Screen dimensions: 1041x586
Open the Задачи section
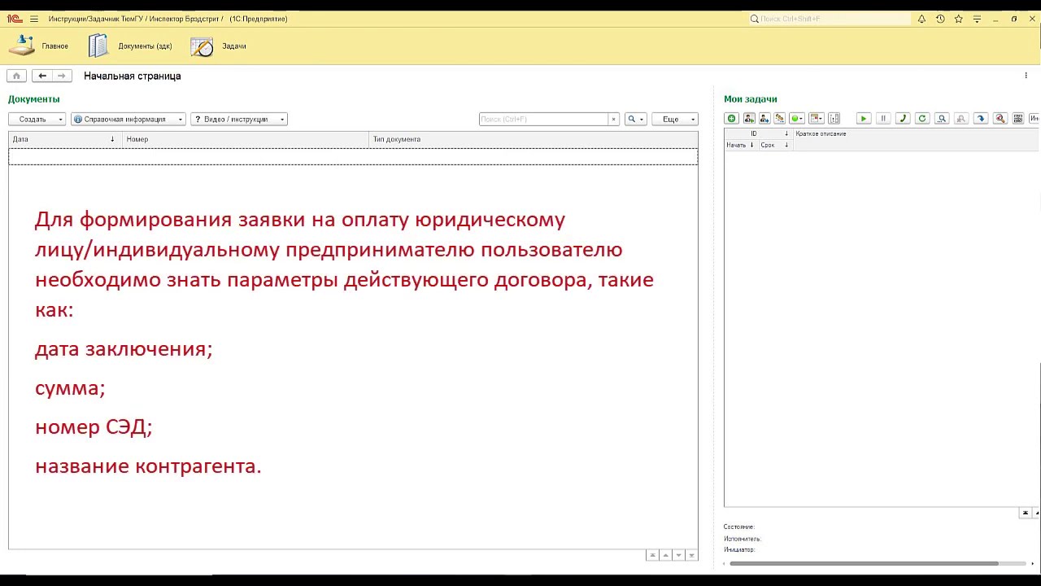219,46
